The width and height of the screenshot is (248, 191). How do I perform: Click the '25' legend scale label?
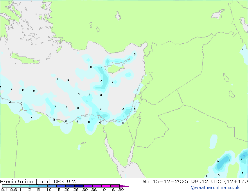coord(76,189)
